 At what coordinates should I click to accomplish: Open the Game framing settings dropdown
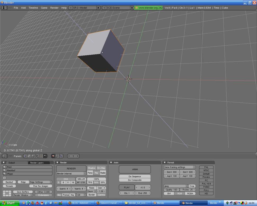click(180, 167)
